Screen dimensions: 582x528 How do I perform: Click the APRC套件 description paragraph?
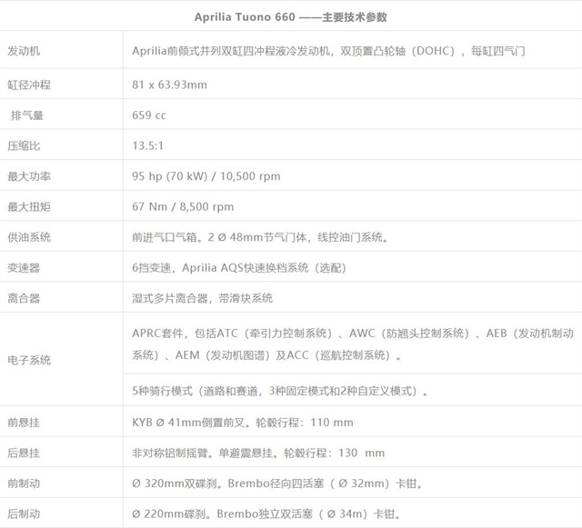click(353, 344)
